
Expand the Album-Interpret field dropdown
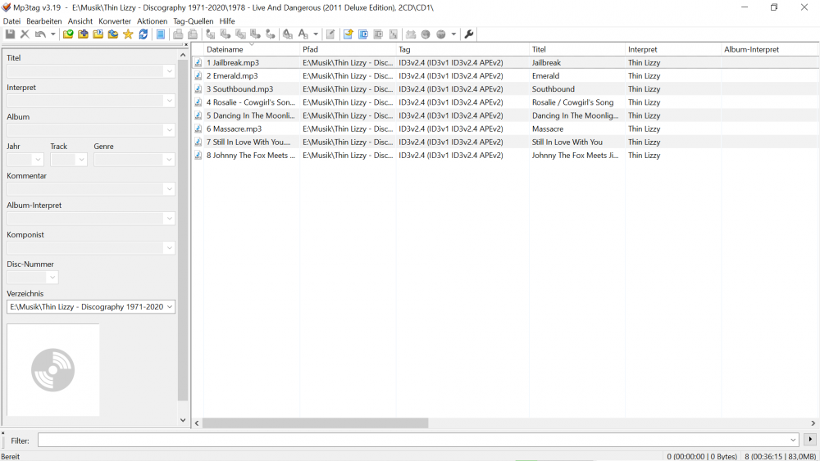169,219
